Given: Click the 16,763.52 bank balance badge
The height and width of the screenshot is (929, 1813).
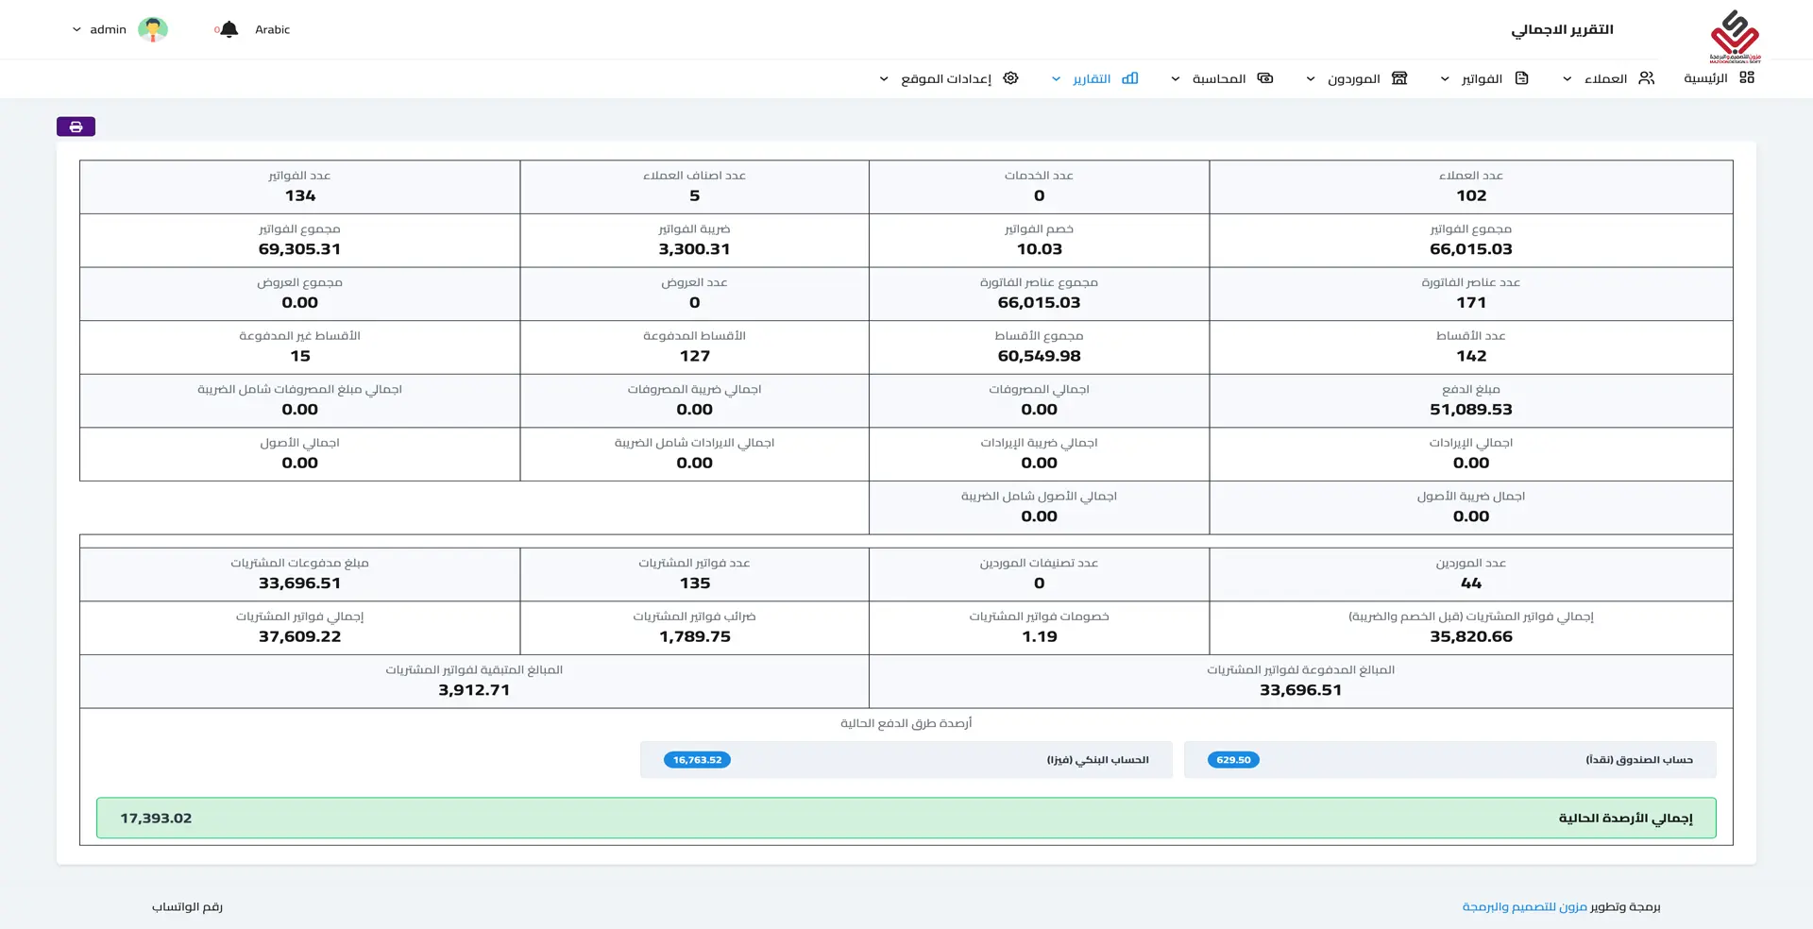Looking at the screenshot, I should point(697,760).
